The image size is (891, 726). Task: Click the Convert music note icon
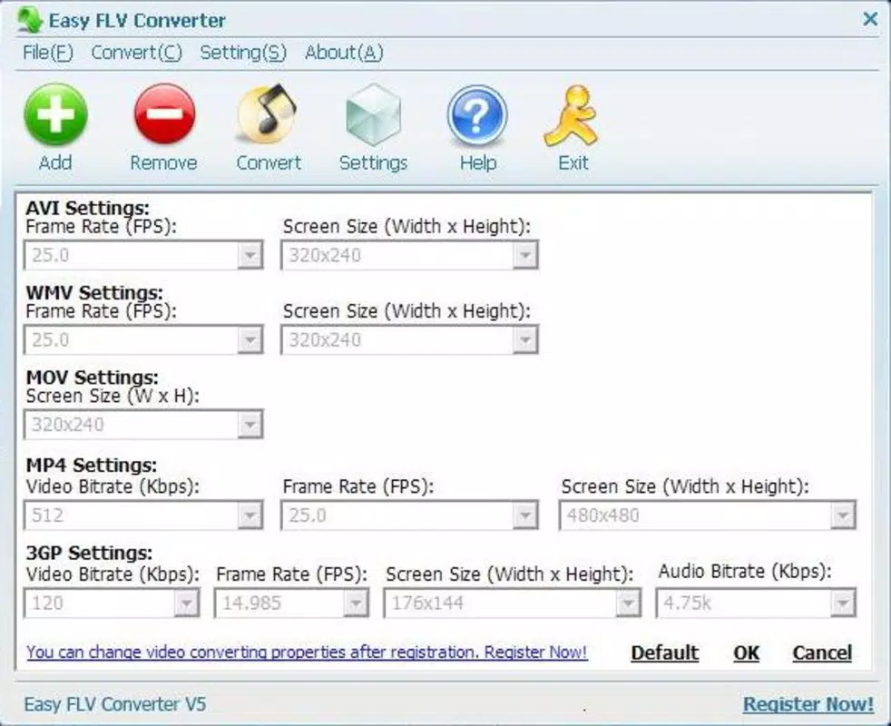pyautogui.click(x=267, y=113)
